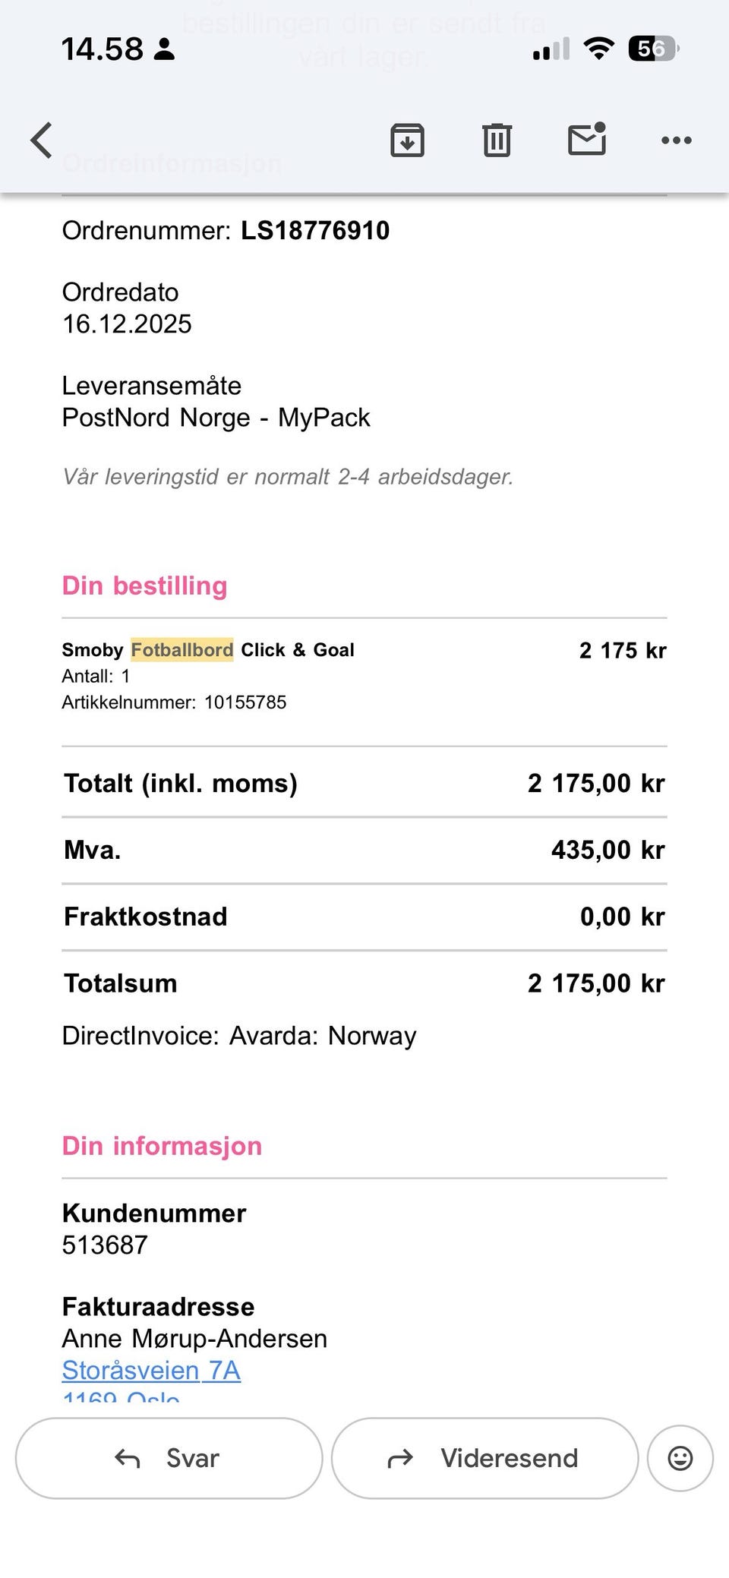Tap the highlighted Fotballbord search term
The height and width of the screenshot is (1578, 729).
point(182,650)
